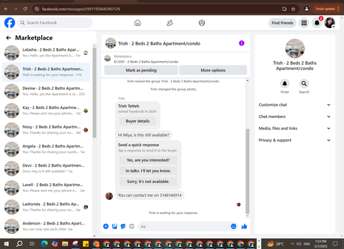Expand Media, files and links section

pyautogui.click(x=294, y=128)
